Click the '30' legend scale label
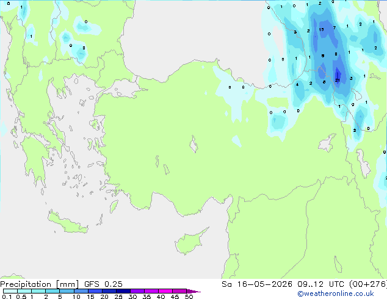This screenshot has height=299, width=387. [x=132, y=297]
